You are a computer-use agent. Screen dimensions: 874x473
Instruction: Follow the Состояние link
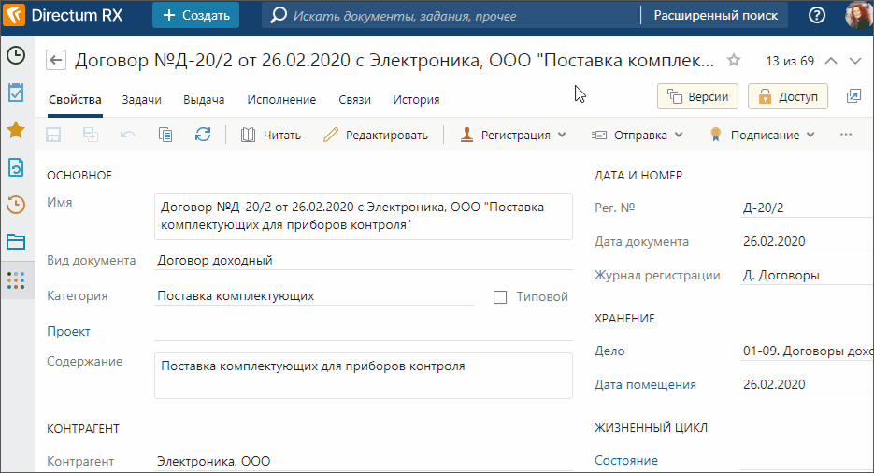(626, 460)
